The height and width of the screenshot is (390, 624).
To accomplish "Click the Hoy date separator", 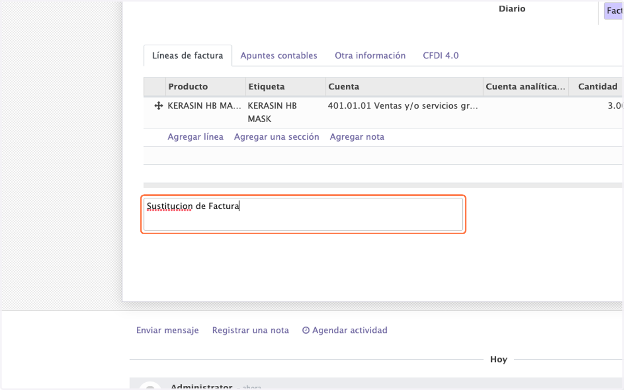I will [499, 359].
